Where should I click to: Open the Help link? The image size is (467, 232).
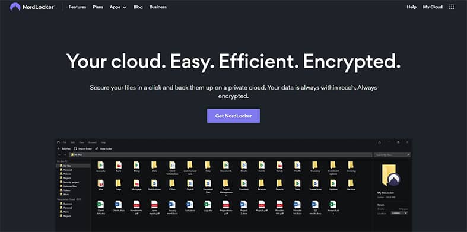pyautogui.click(x=411, y=7)
